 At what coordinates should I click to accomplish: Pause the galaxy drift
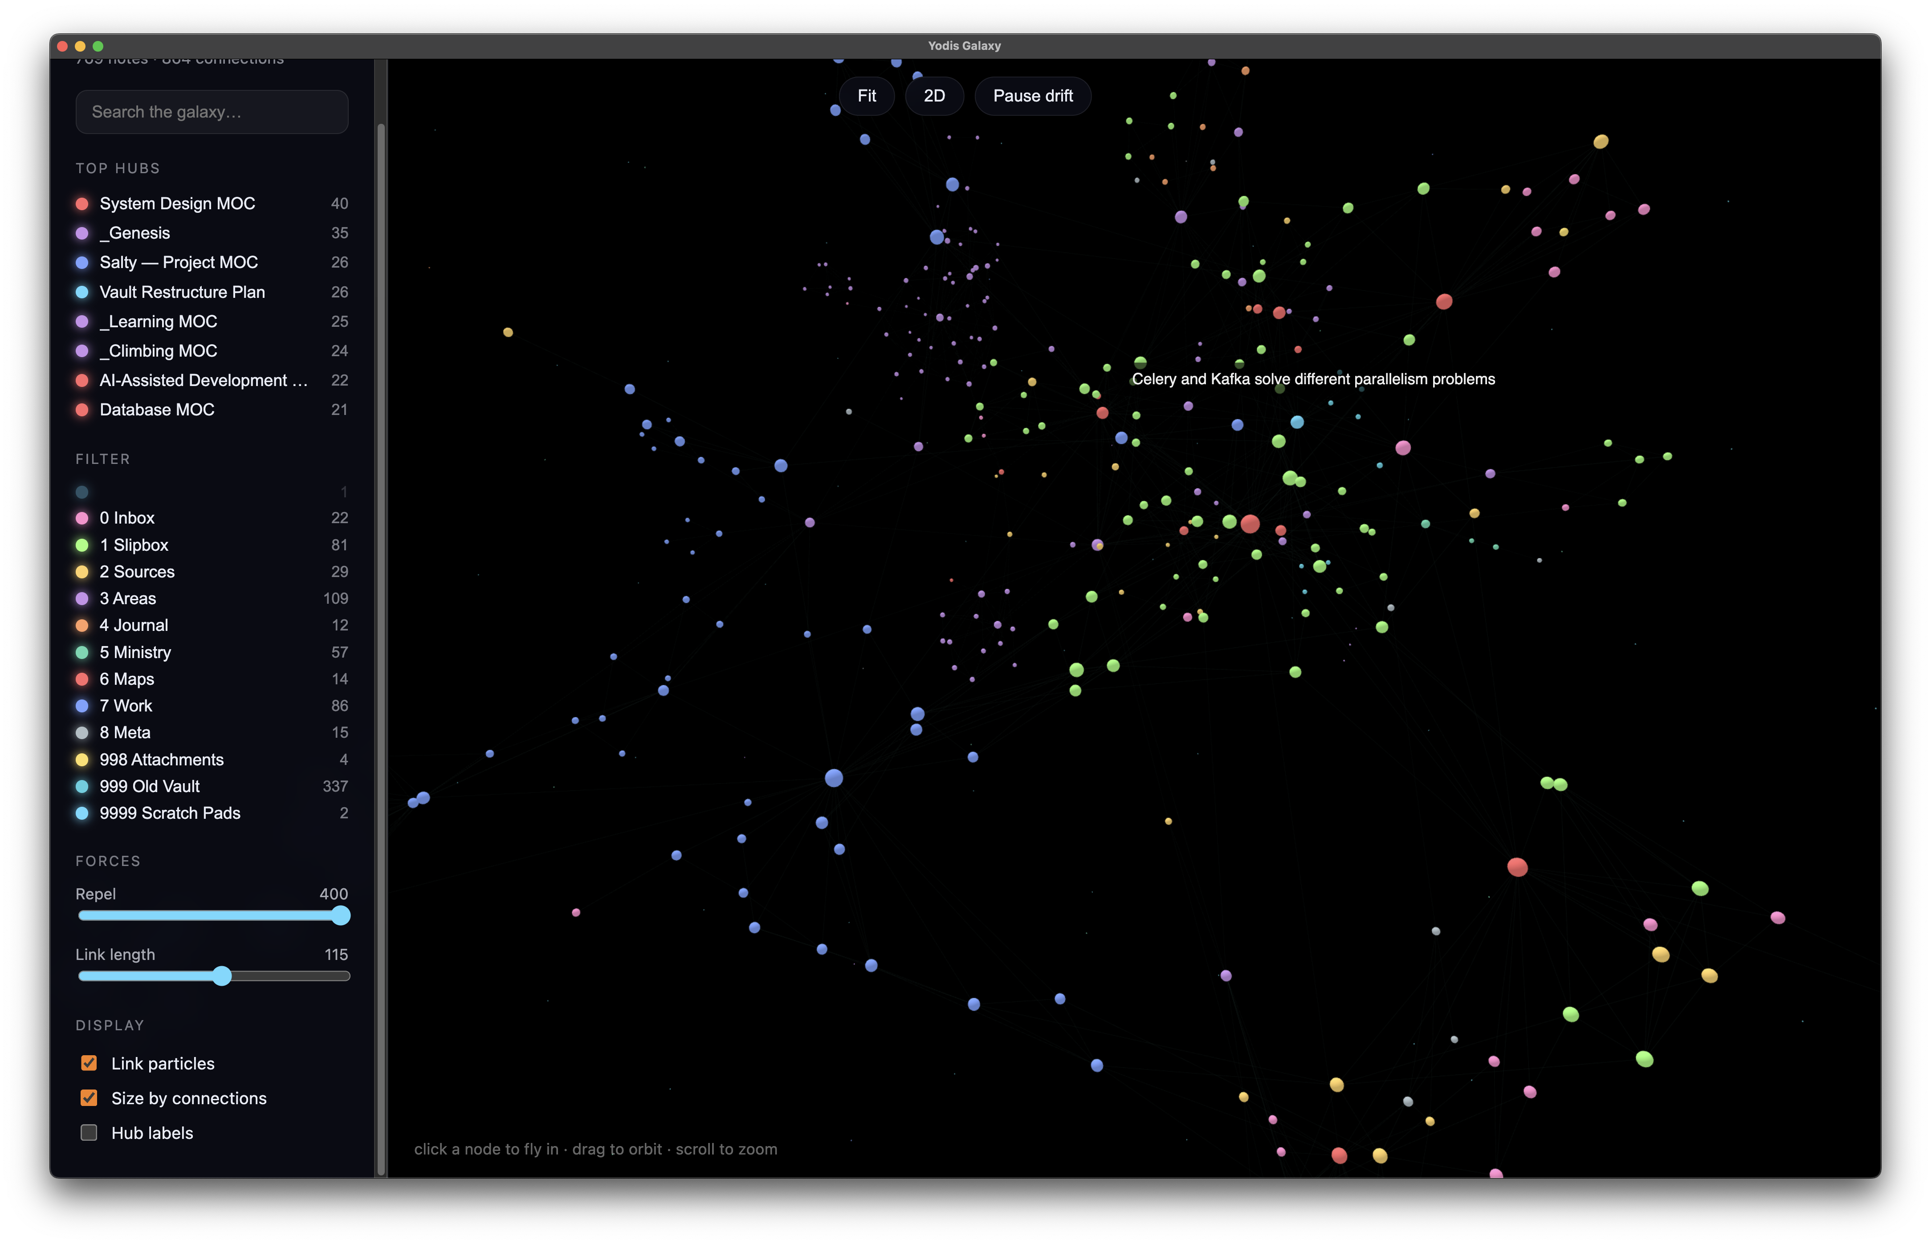(1033, 96)
